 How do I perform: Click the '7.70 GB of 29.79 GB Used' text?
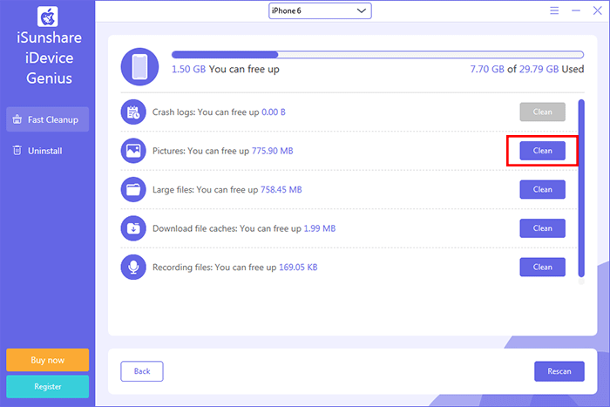coord(526,69)
